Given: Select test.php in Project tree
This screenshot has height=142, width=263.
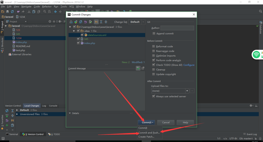Looking at the screenshot, I should tap(20, 50).
